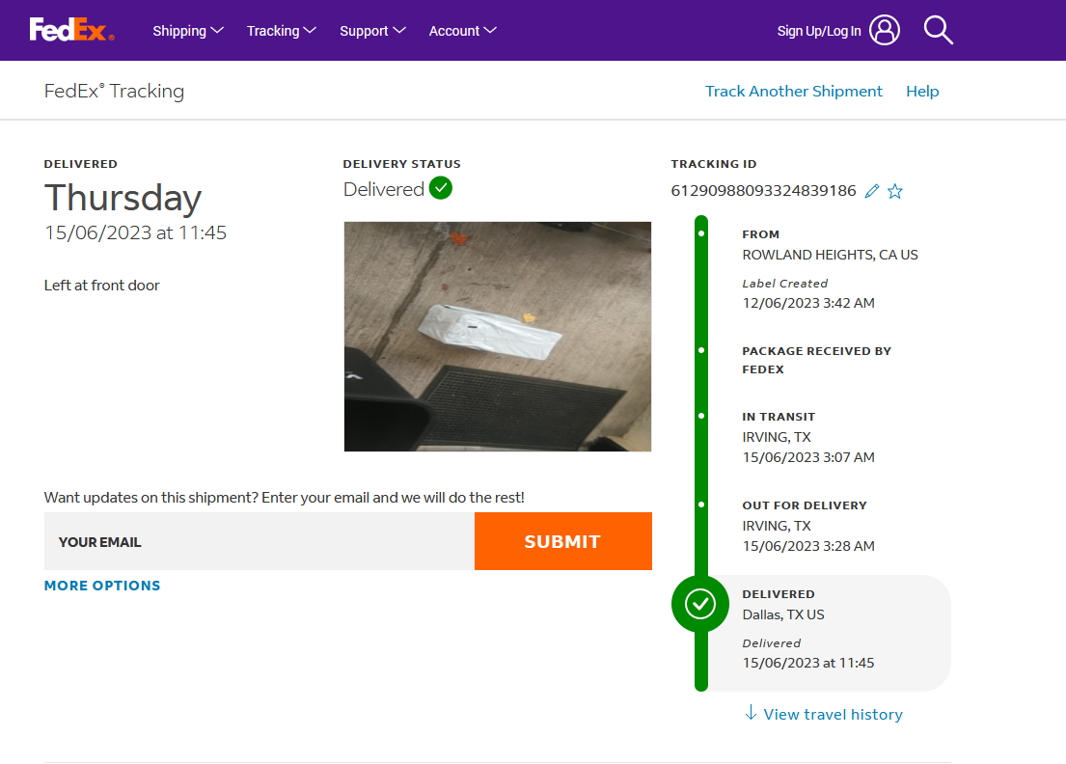Screen dimensions: 1066x764
Task: Open the delivery proof photo
Action: (497, 336)
